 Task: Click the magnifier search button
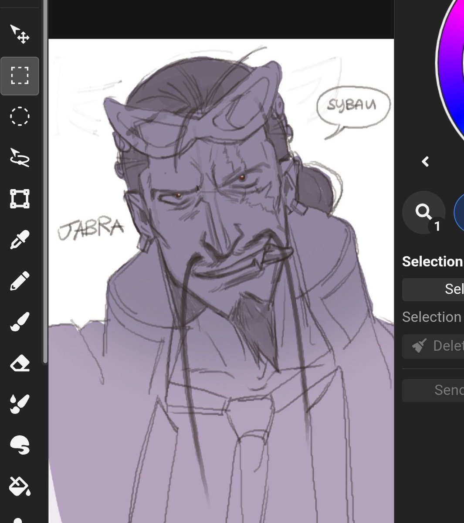423,212
